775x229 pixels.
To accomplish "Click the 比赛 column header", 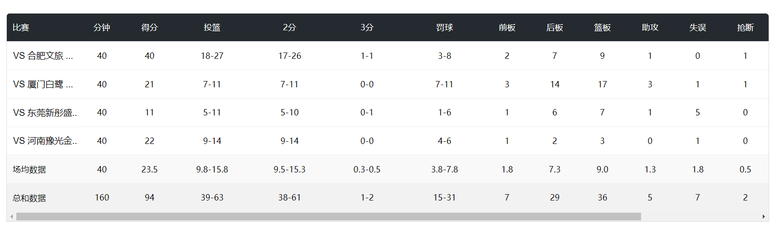I will pyautogui.click(x=21, y=28).
